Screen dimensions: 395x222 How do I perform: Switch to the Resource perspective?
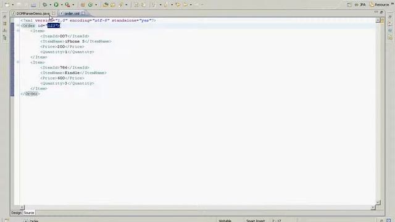[380, 5]
